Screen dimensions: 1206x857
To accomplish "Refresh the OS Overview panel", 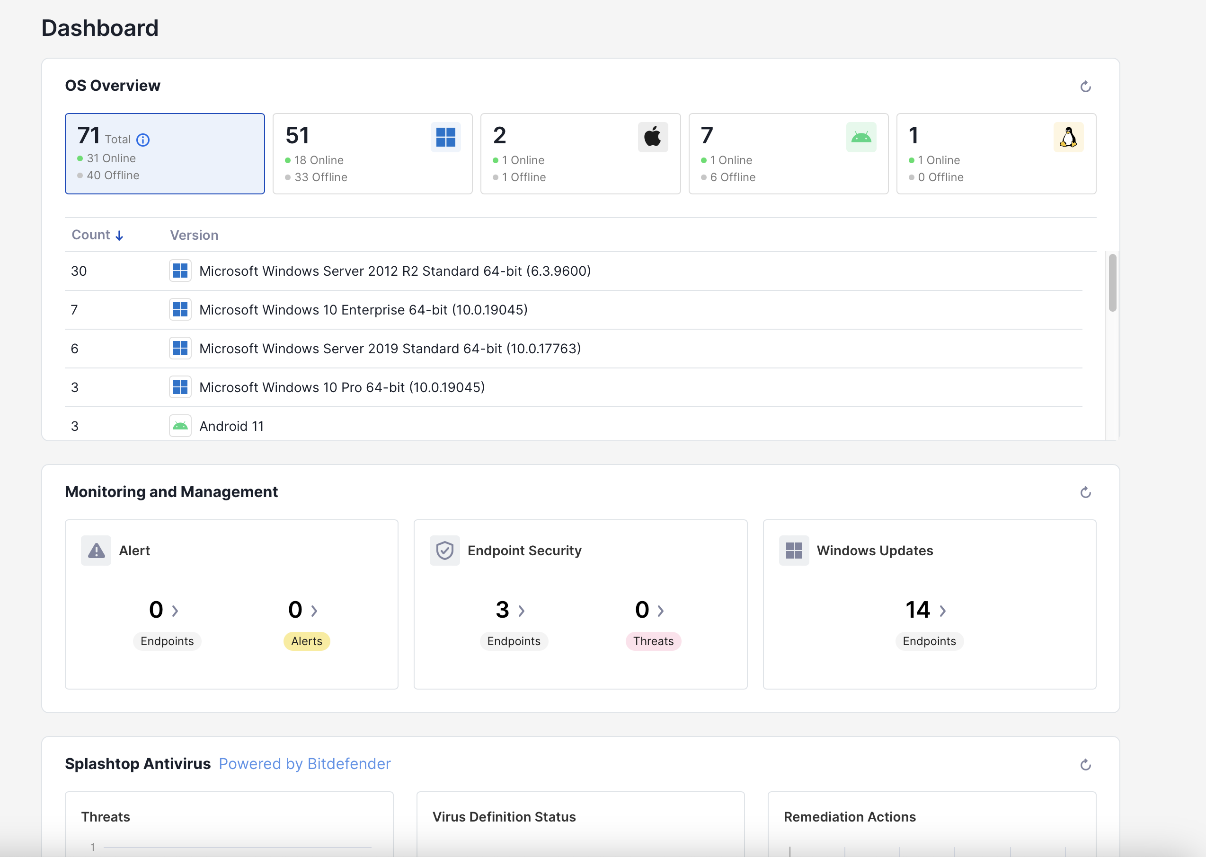I will point(1086,86).
